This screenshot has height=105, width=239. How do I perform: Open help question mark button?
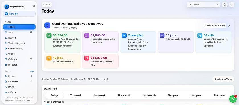pyautogui.click(x=231, y=5)
